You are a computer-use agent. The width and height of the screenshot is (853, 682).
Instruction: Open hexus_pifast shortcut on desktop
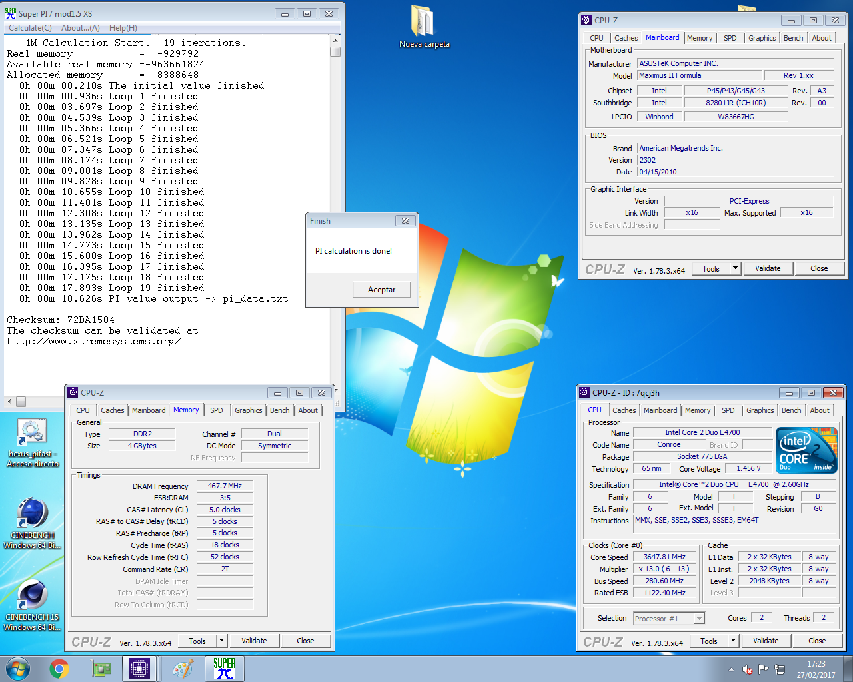33,444
